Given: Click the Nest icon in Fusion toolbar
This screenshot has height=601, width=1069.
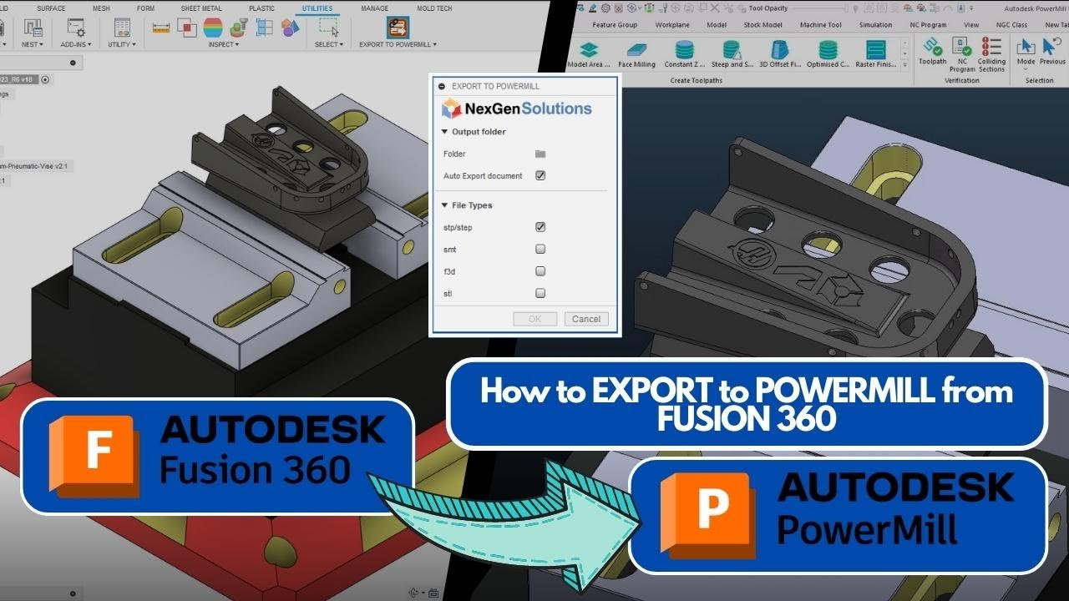Looking at the screenshot, I should 33,27.
